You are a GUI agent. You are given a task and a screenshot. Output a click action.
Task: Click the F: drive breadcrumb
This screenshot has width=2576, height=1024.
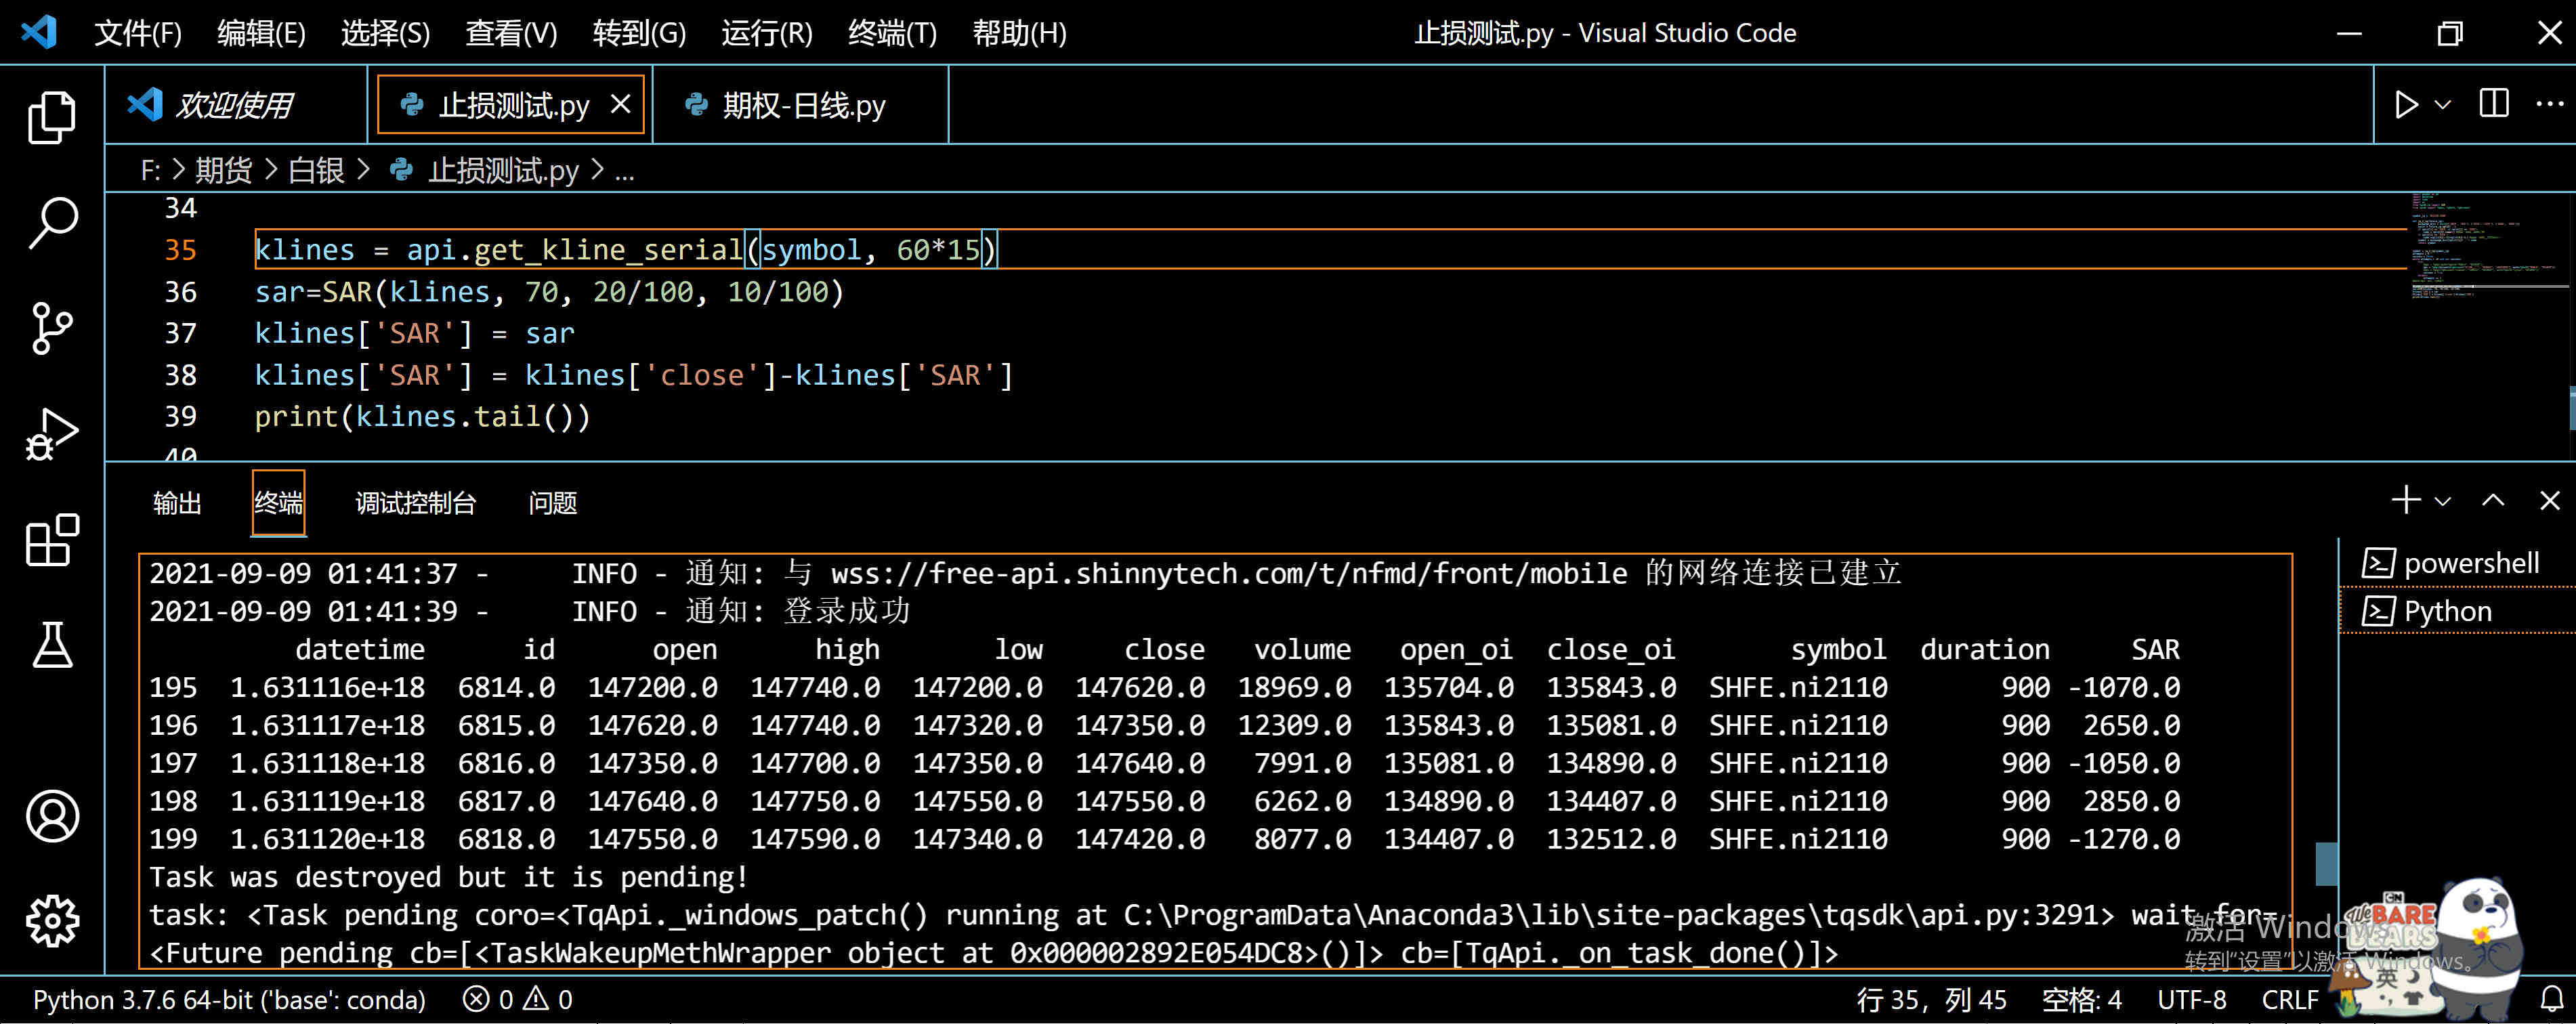[x=150, y=170]
